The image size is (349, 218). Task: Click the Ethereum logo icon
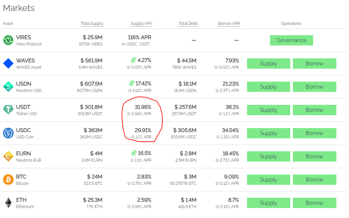click(8, 203)
